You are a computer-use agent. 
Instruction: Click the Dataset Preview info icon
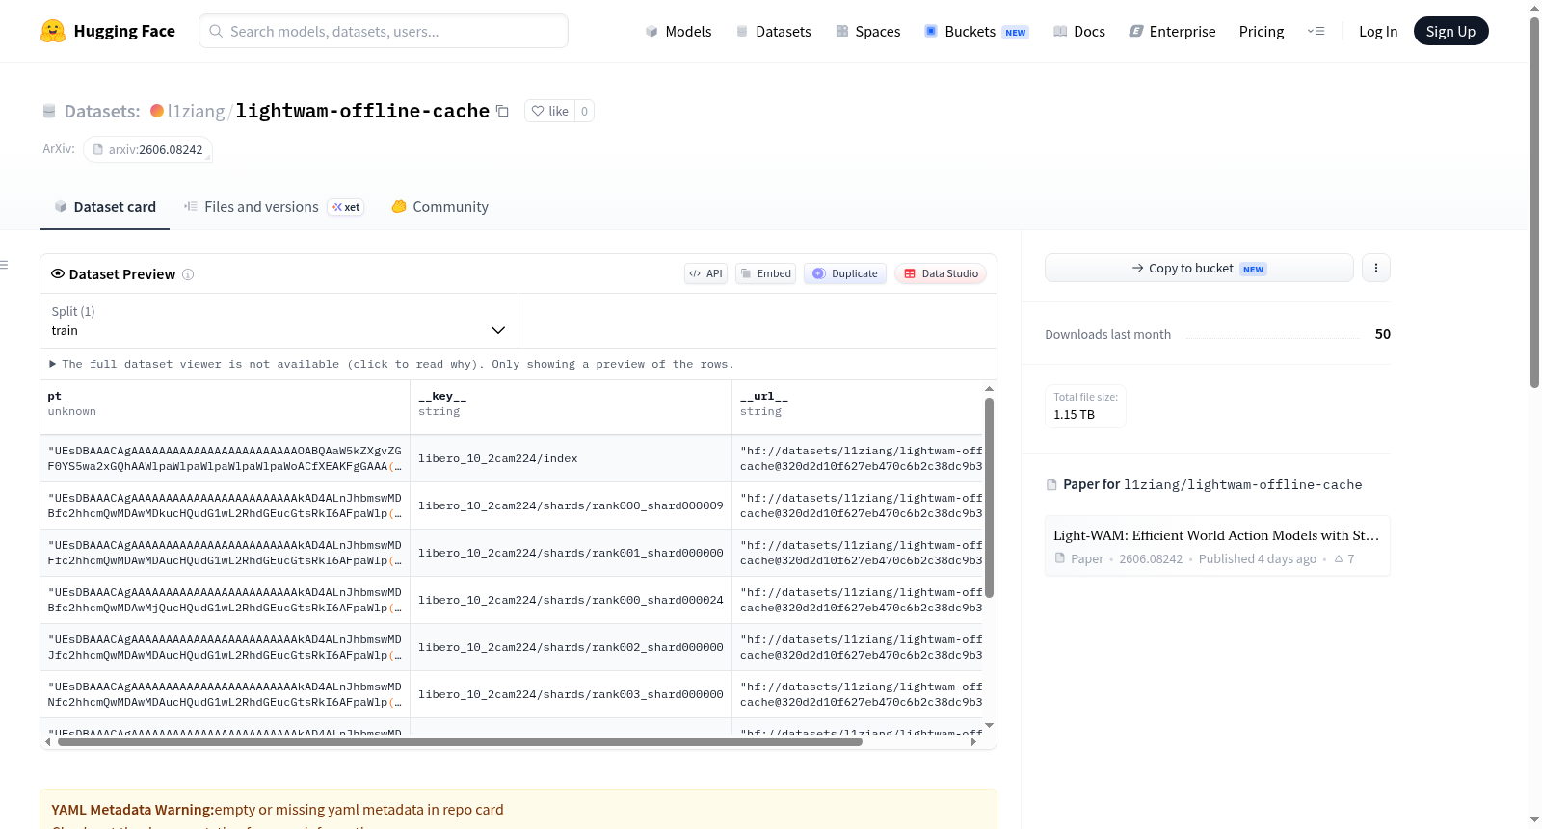tap(188, 274)
